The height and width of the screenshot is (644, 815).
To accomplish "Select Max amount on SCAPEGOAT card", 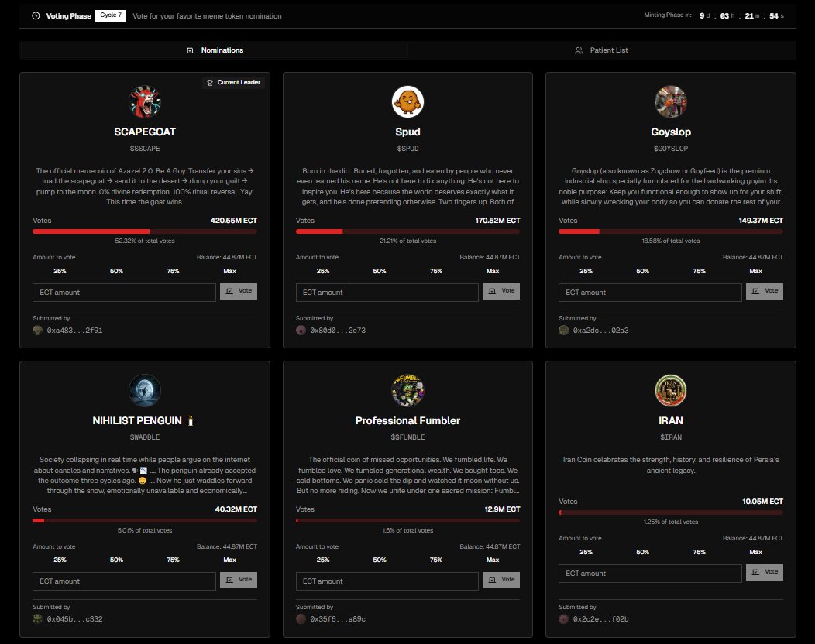I will (x=230, y=271).
